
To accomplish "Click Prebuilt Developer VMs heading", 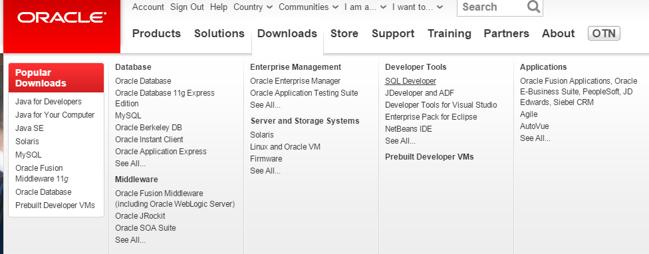I will tap(429, 157).
